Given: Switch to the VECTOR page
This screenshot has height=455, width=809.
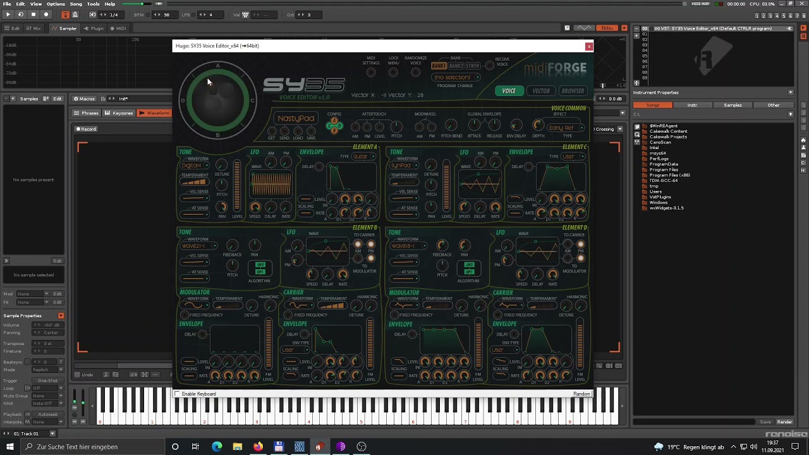Looking at the screenshot, I should tap(541, 91).
